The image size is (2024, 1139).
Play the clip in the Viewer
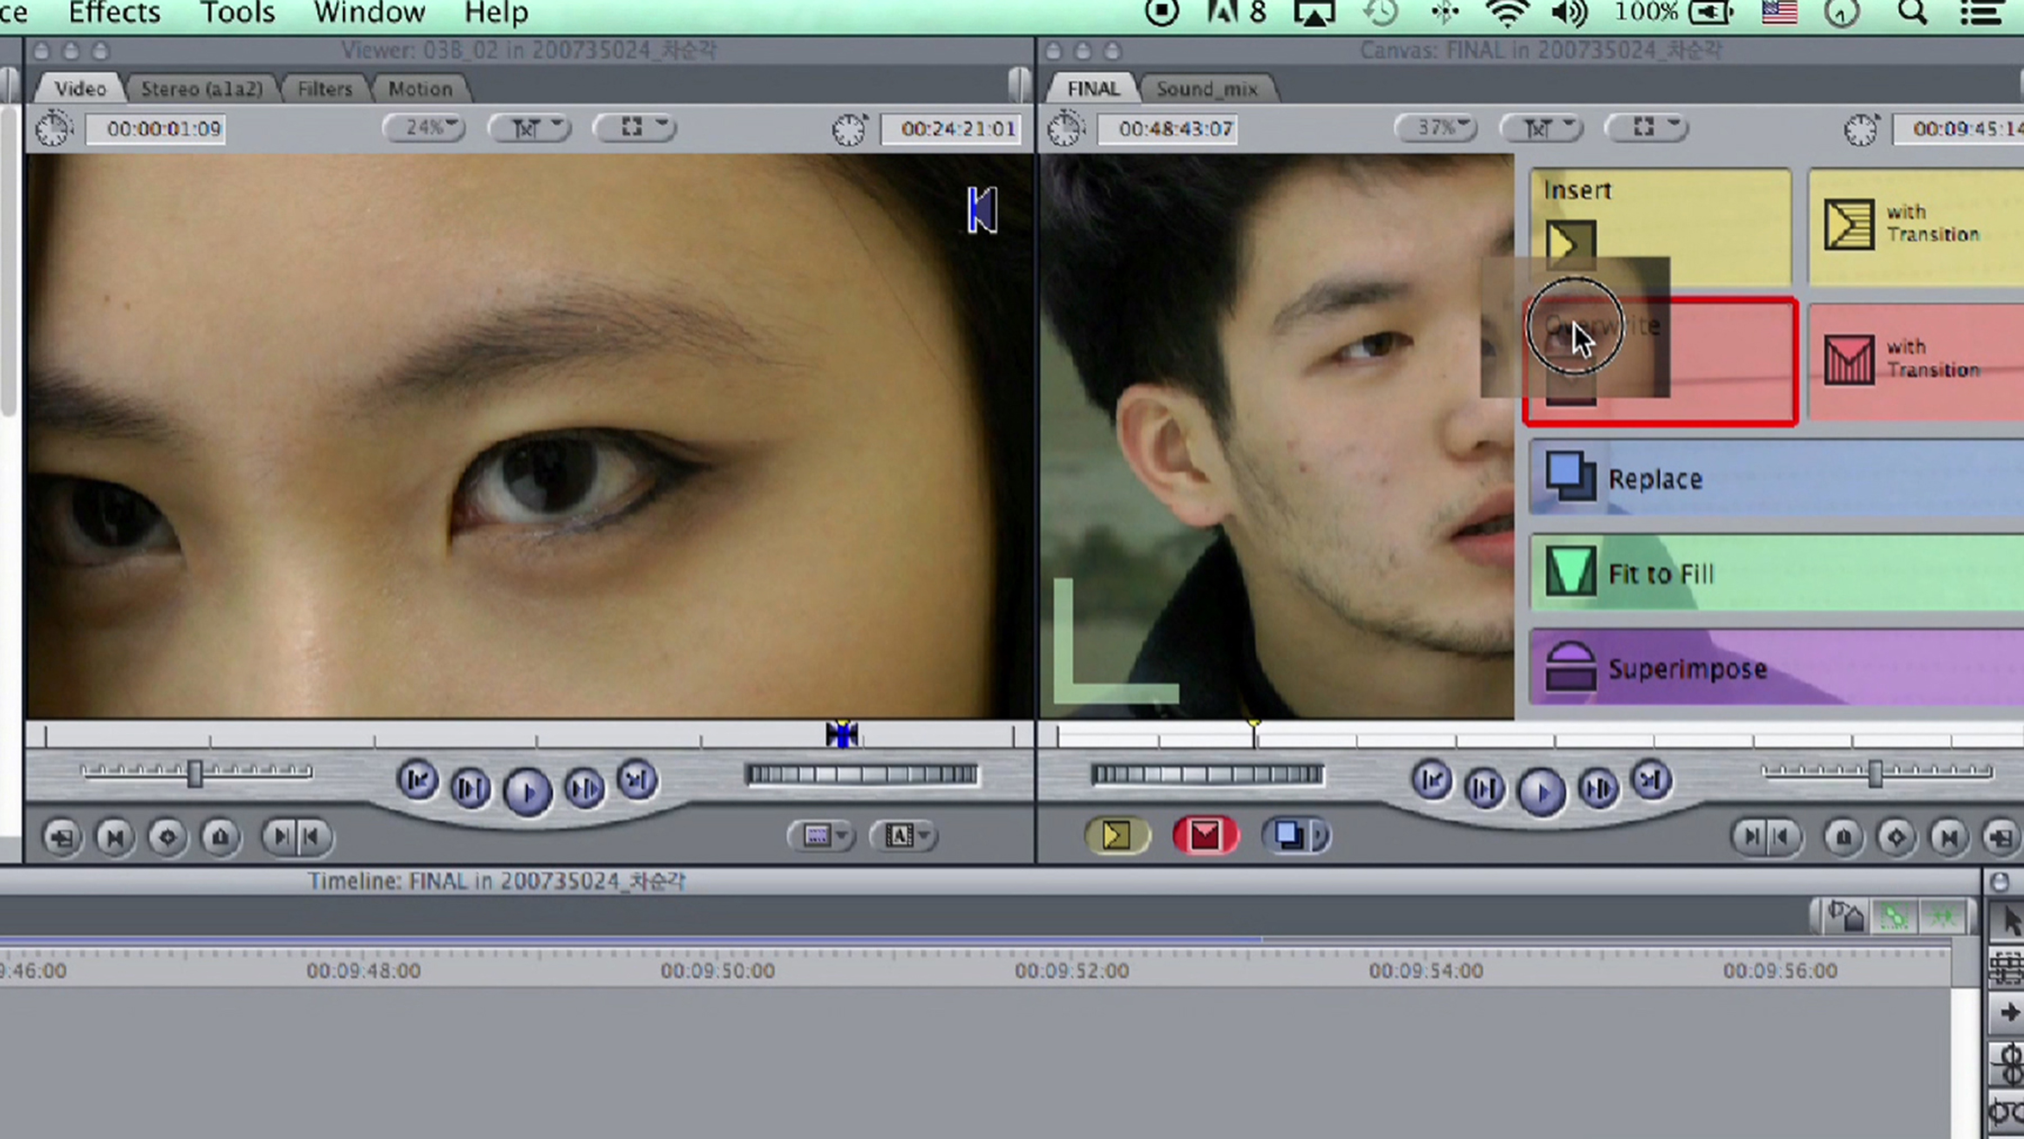coord(527,792)
